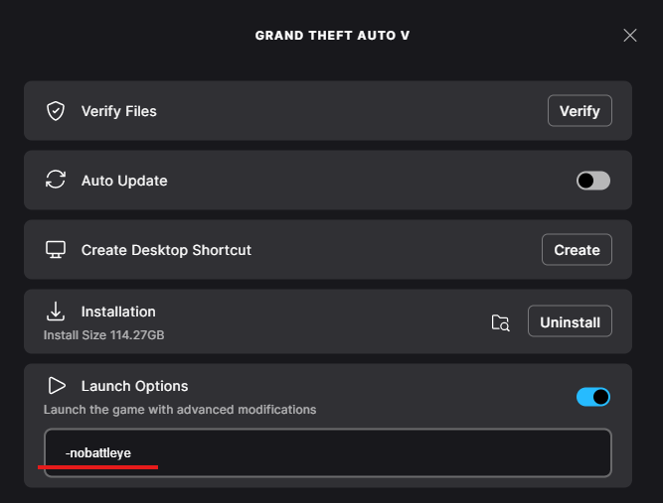Select the Create Desktop Shortcut label
This screenshot has height=503, width=663.
(x=166, y=250)
